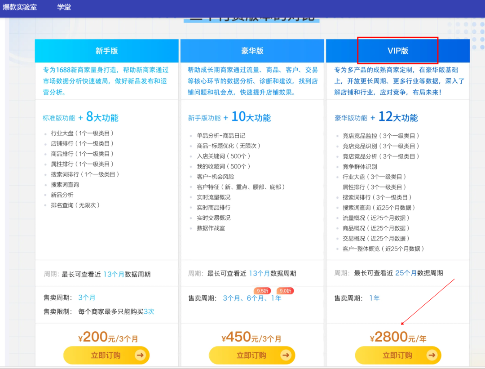Select the 豪华版 plan header
485x369 pixels.
252,51
